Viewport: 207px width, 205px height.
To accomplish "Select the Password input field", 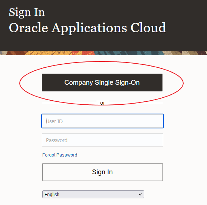I will pos(103,140).
